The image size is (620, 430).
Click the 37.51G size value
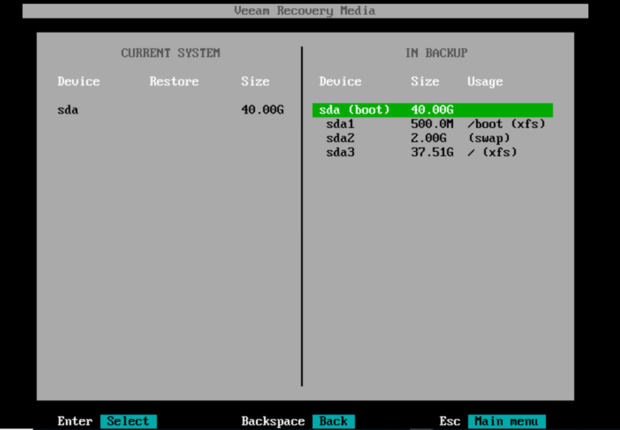(432, 152)
